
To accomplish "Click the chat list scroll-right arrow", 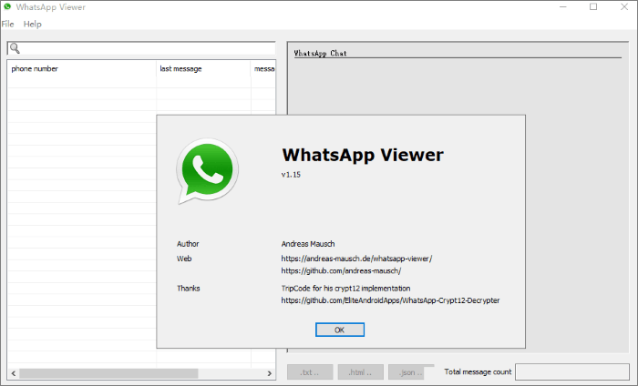I will click(x=270, y=373).
